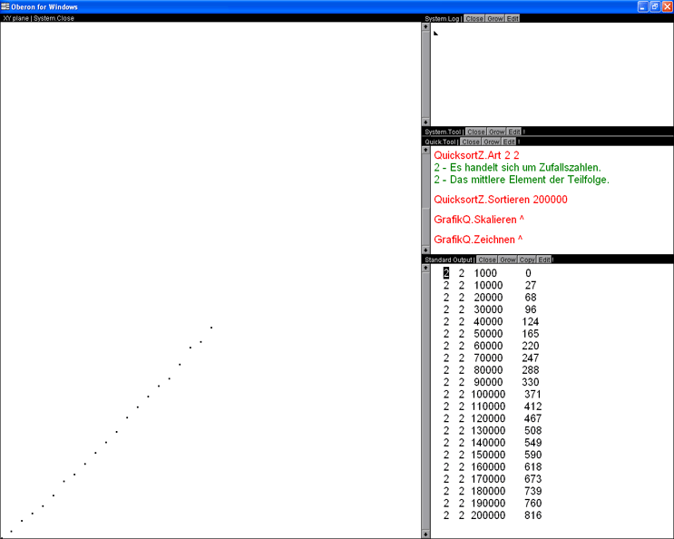Grow the Standard Output viewer

tap(508, 260)
